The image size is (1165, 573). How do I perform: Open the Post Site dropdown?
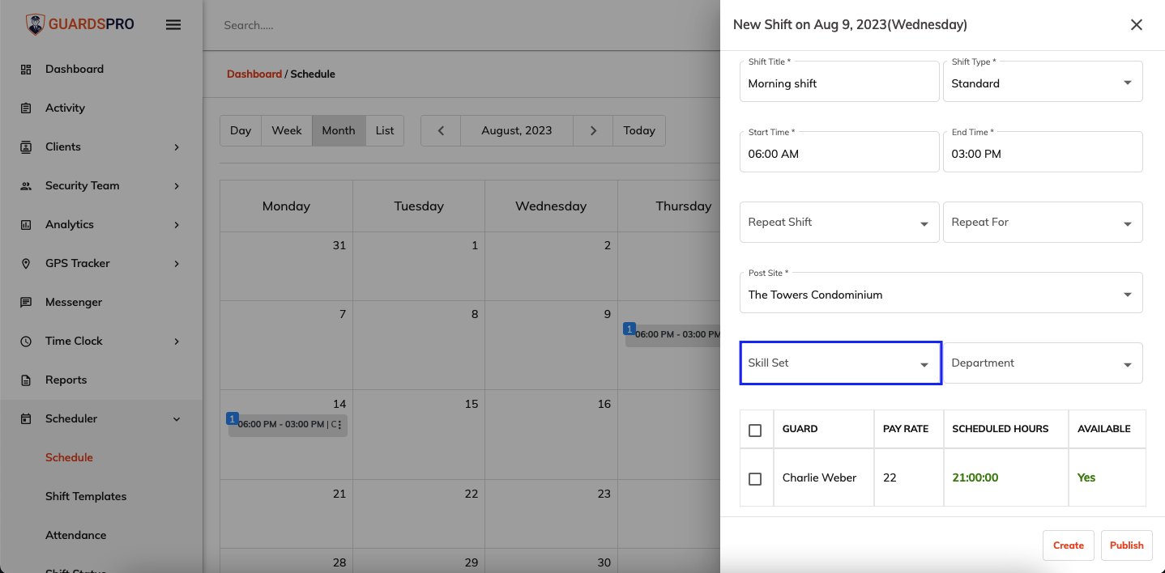pos(941,292)
